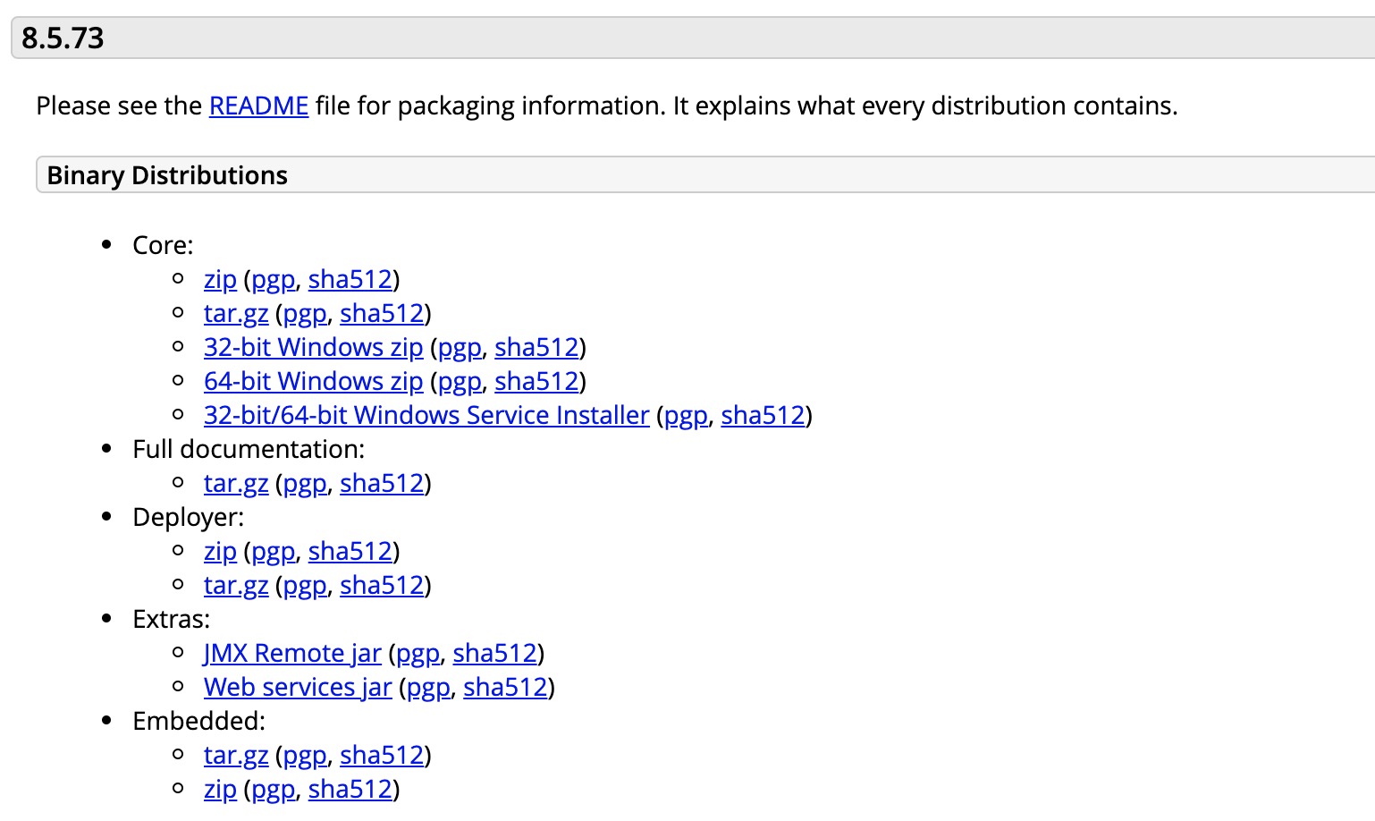Open sha512 checksum for 64-bit Windows zip
This screenshot has height=821, width=1375.
pyautogui.click(x=537, y=381)
